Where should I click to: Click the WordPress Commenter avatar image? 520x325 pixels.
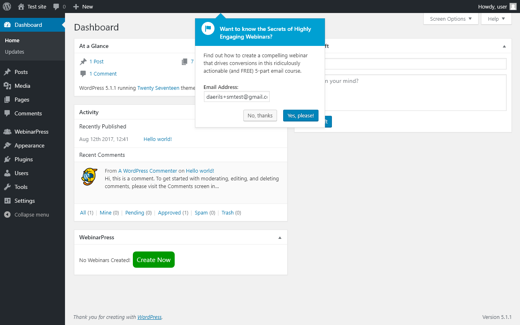(x=89, y=177)
